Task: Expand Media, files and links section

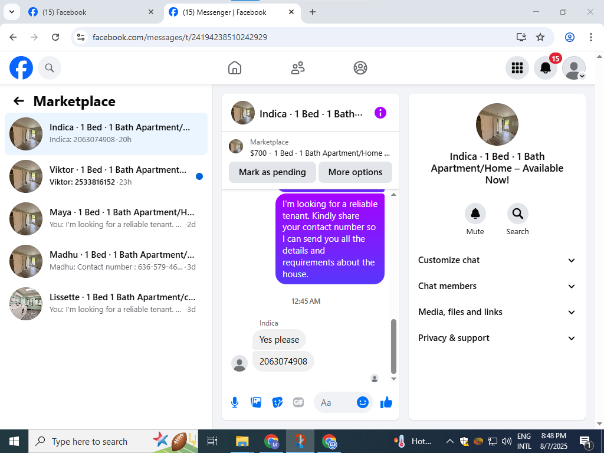Action: pyautogui.click(x=497, y=312)
